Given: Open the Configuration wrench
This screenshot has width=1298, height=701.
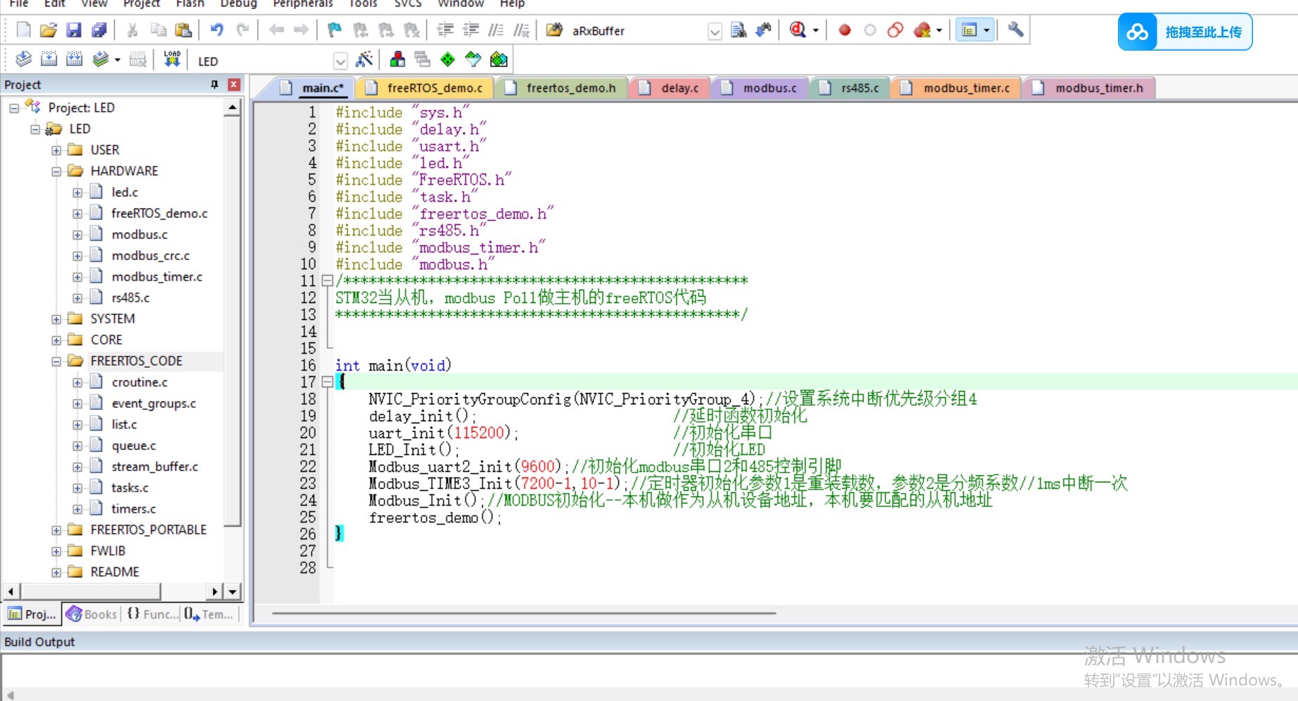Looking at the screenshot, I should (1015, 30).
